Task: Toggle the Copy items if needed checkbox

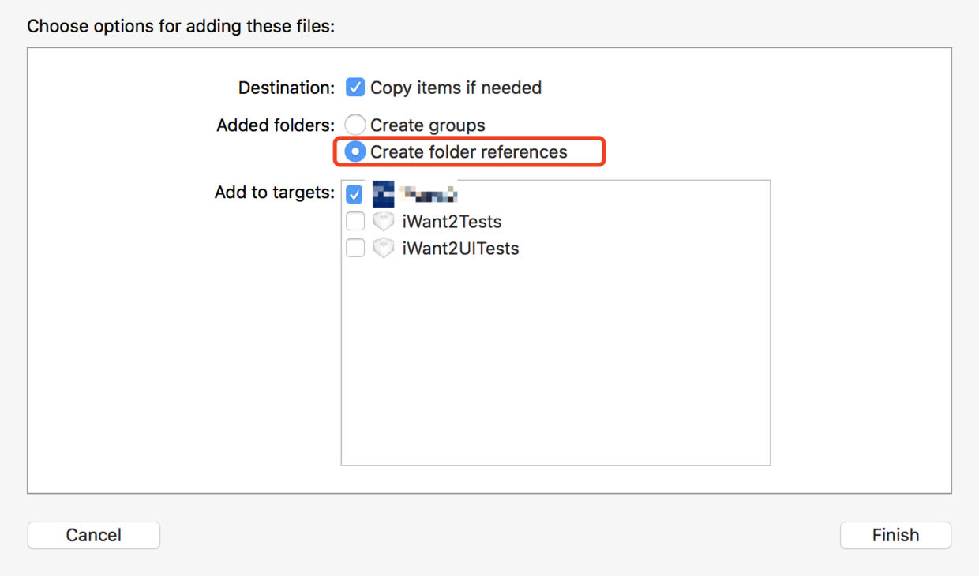Action: pyautogui.click(x=355, y=88)
